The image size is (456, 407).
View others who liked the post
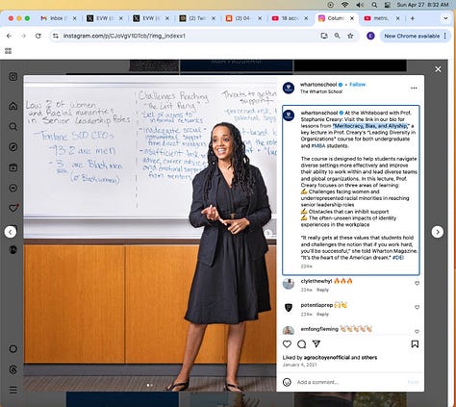(x=369, y=358)
